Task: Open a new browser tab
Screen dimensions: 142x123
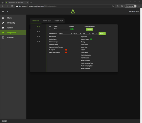Action: 31,3
